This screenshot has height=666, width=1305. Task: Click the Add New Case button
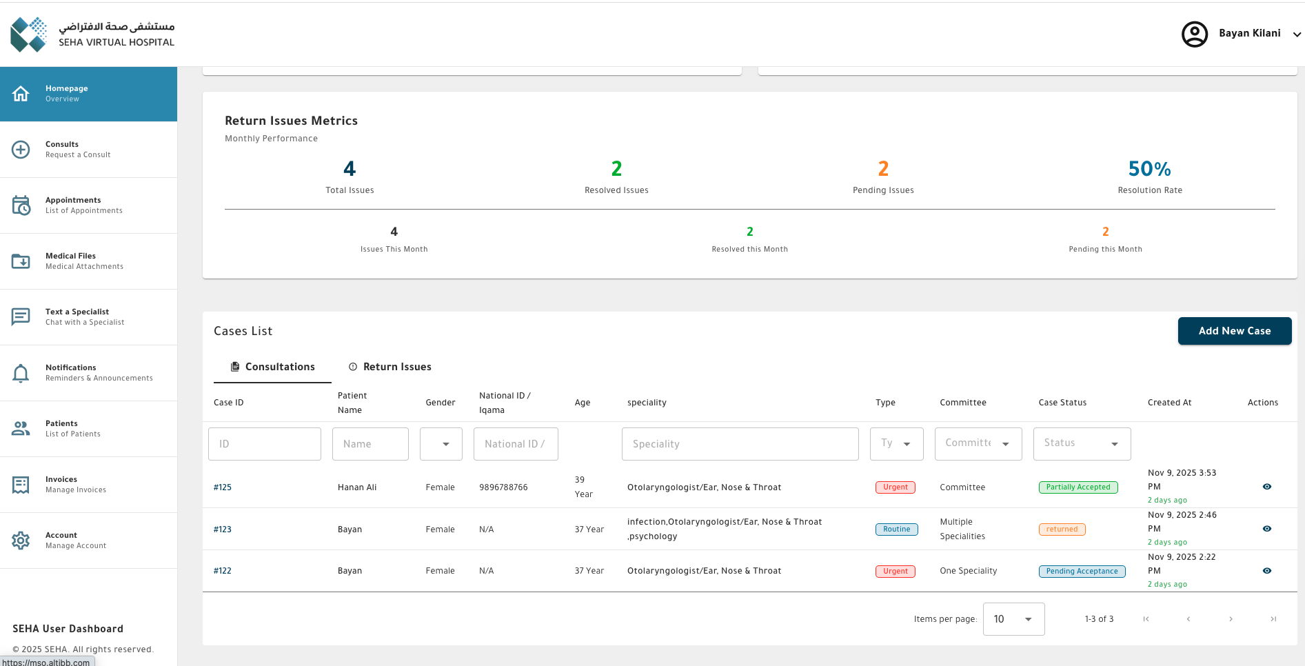(1234, 331)
